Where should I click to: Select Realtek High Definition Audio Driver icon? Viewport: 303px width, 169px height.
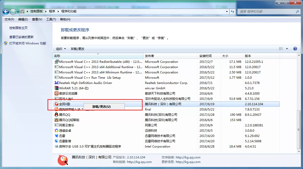[x=57, y=83]
